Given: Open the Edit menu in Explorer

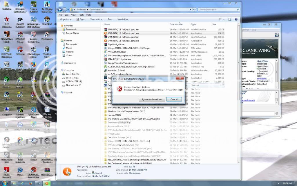Looking at the screenshot, I should (66, 15).
